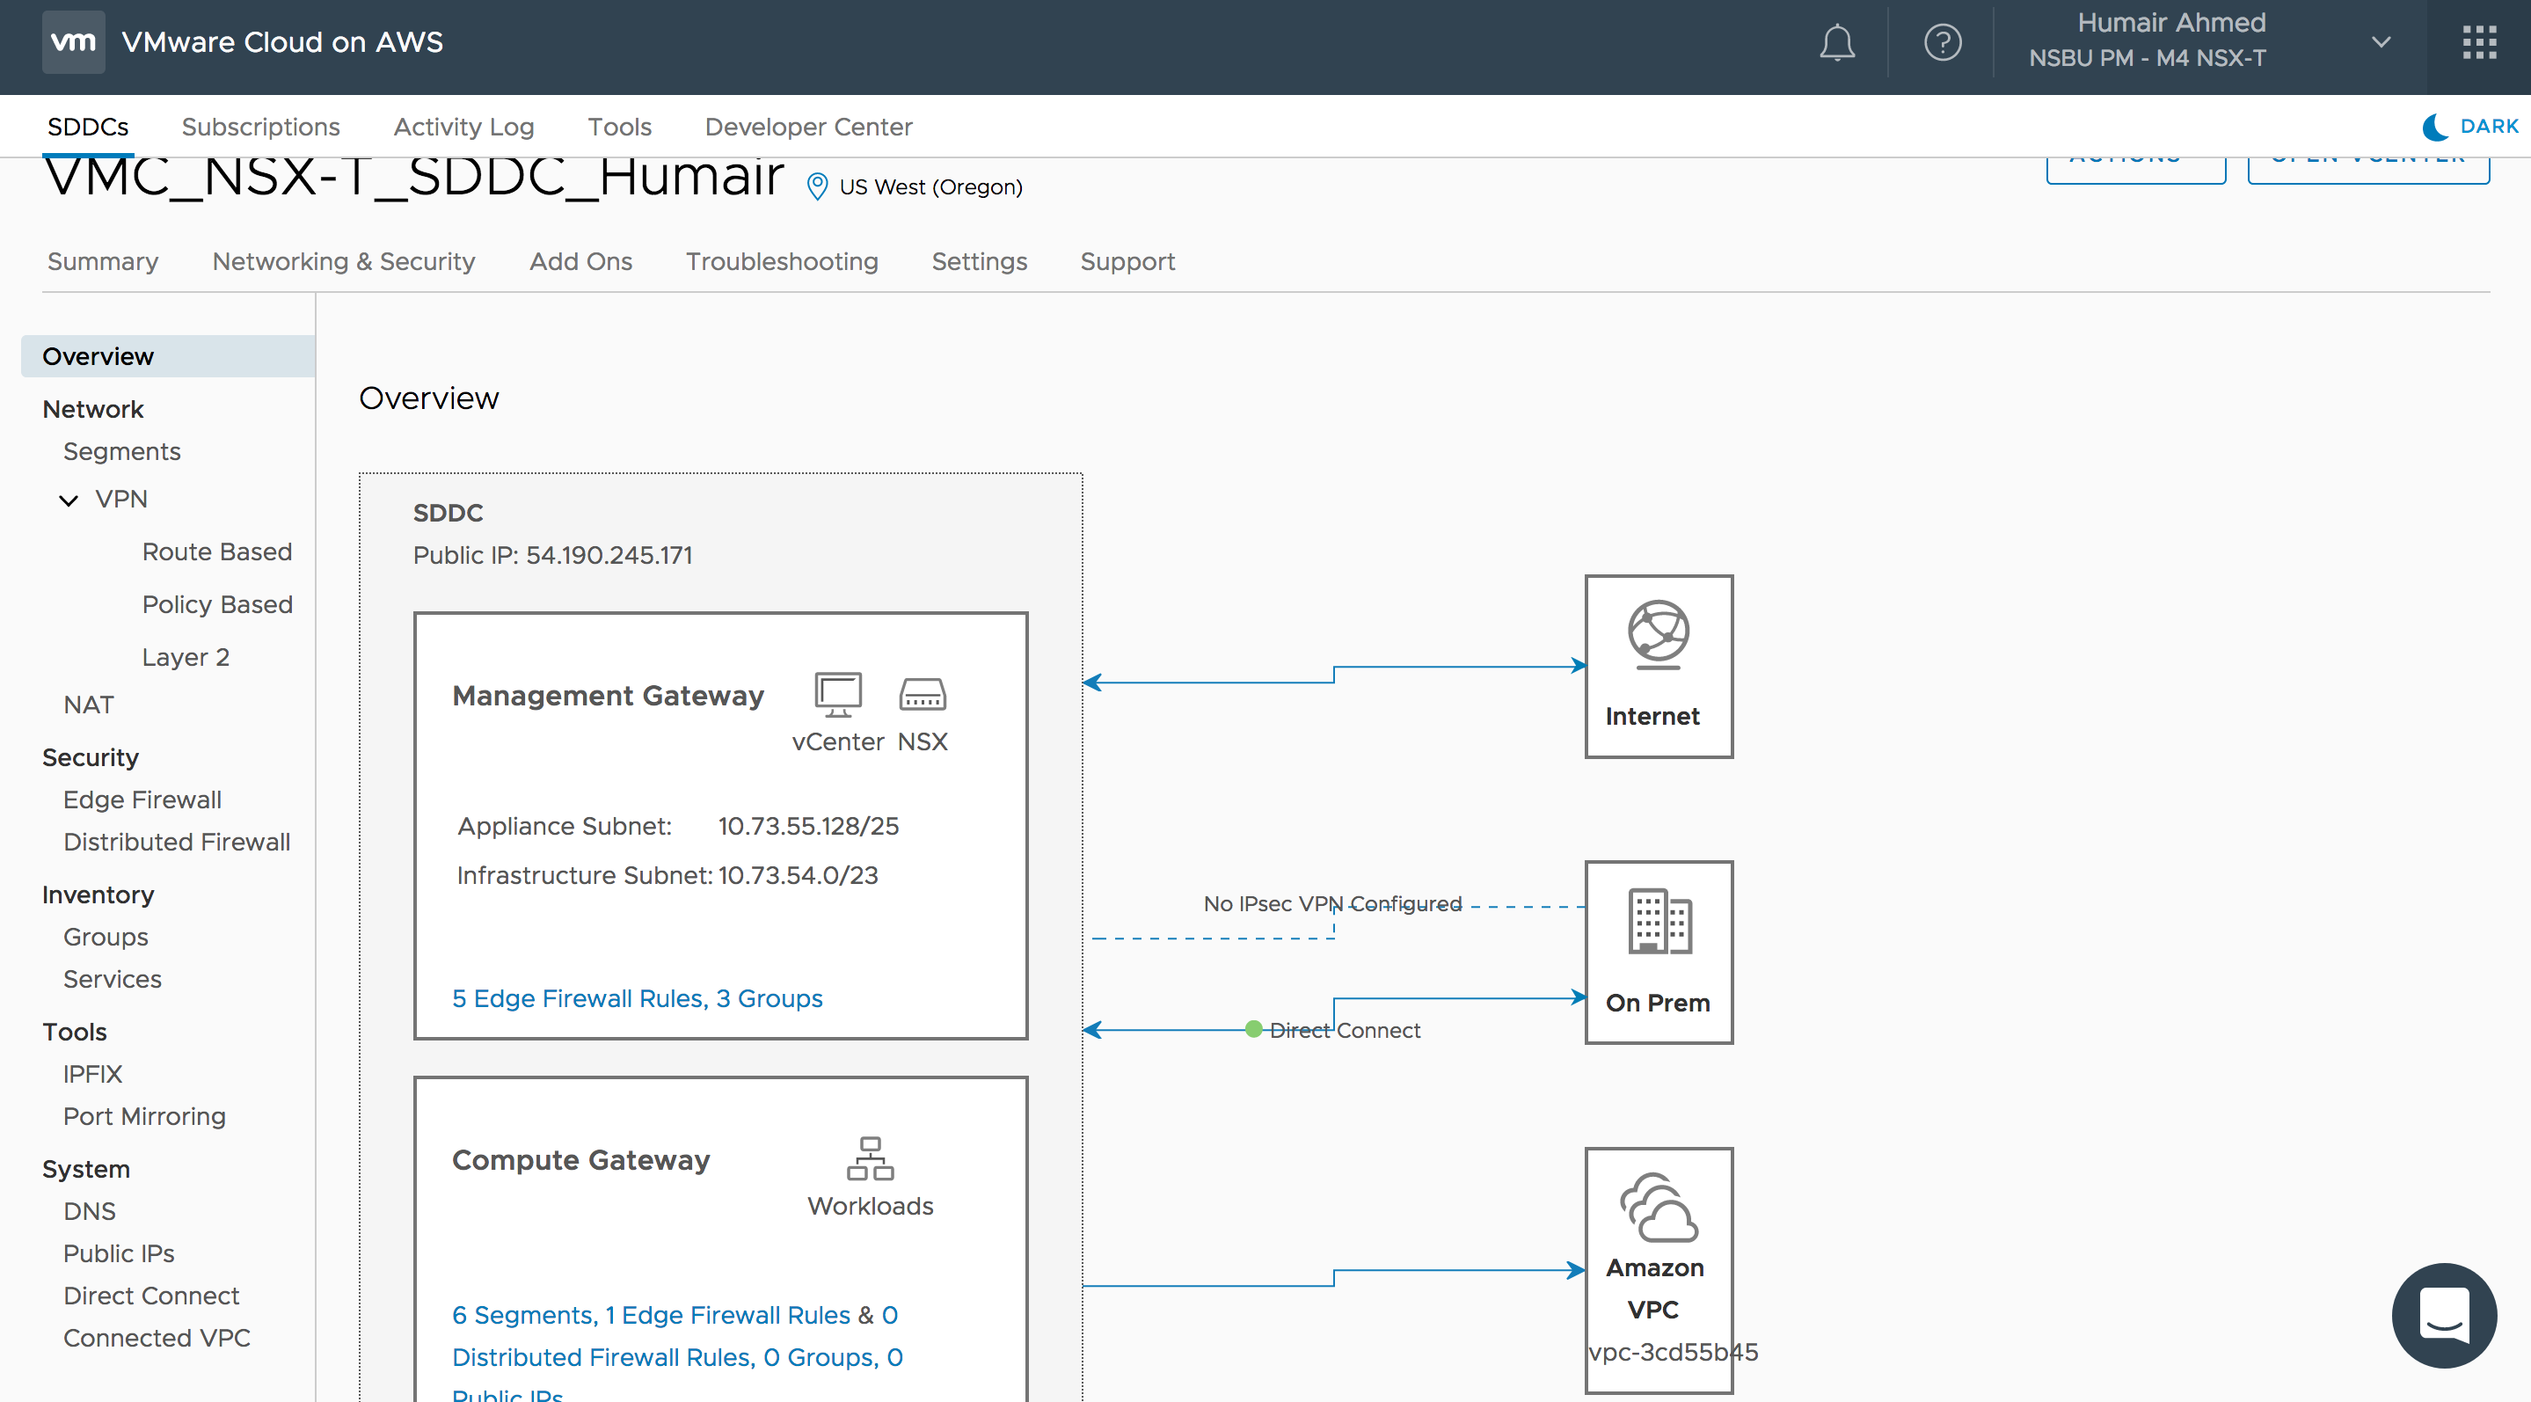2531x1402 pixels.
Task: Click the 6 Segments link
Action: [x=522, y=1315]
